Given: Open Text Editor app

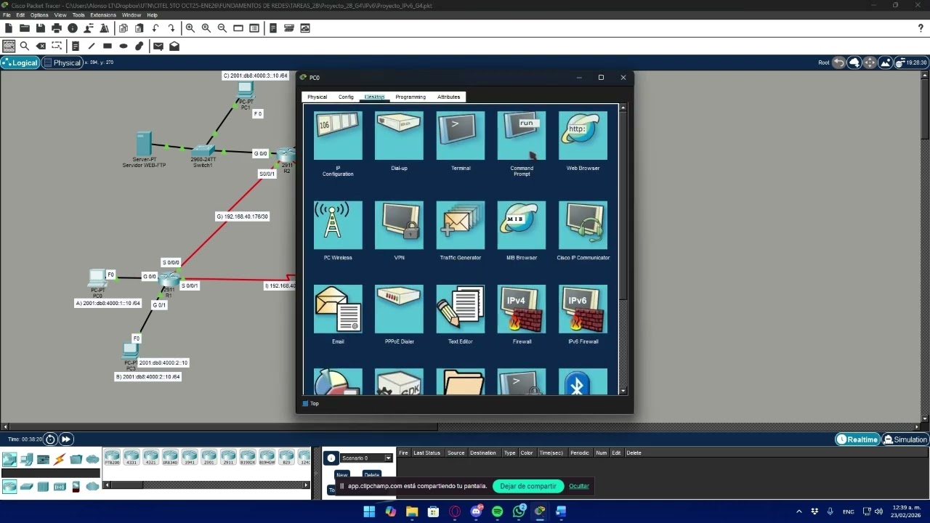Looking at the screenshot, I should point(461,309).
